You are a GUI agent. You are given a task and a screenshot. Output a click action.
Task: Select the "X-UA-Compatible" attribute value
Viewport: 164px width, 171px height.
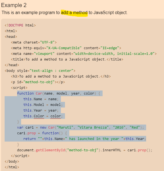(63, 48)
